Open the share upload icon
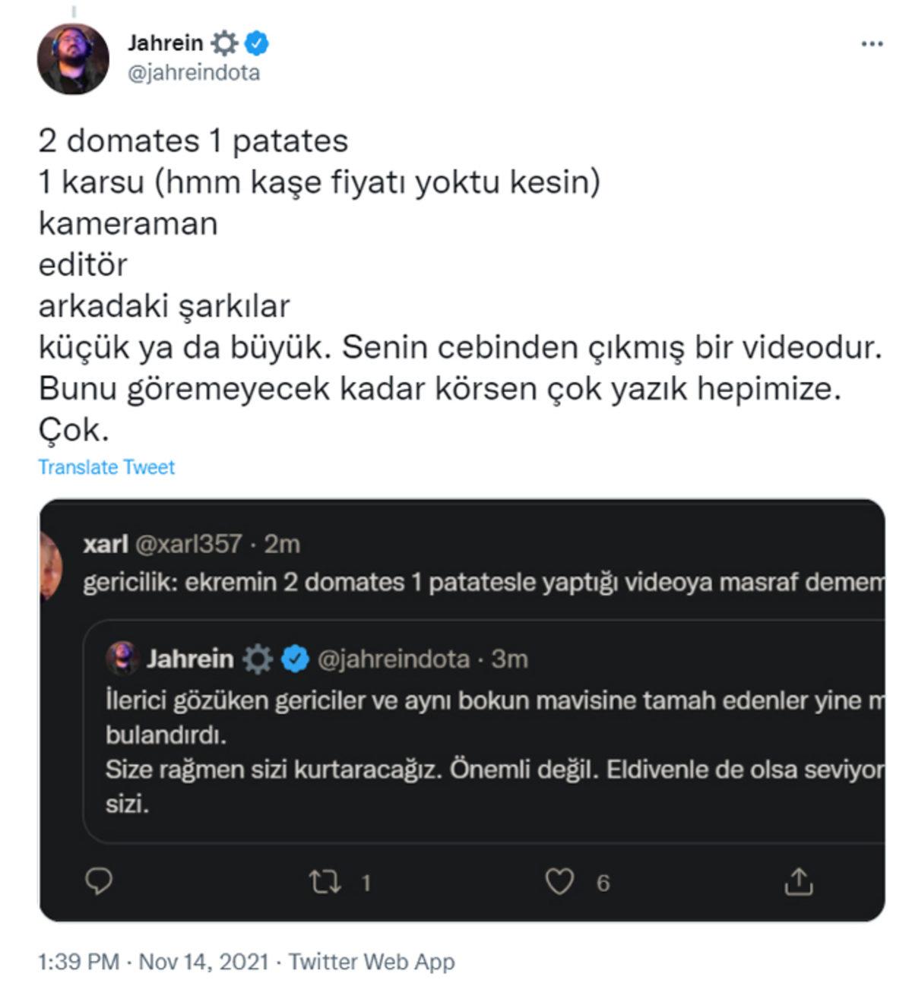 [800, 883]
